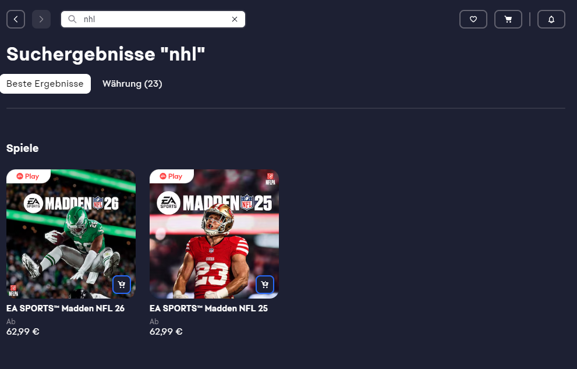Focus the search box containing nhl
577x369 pixels.
tap(153, 19)
